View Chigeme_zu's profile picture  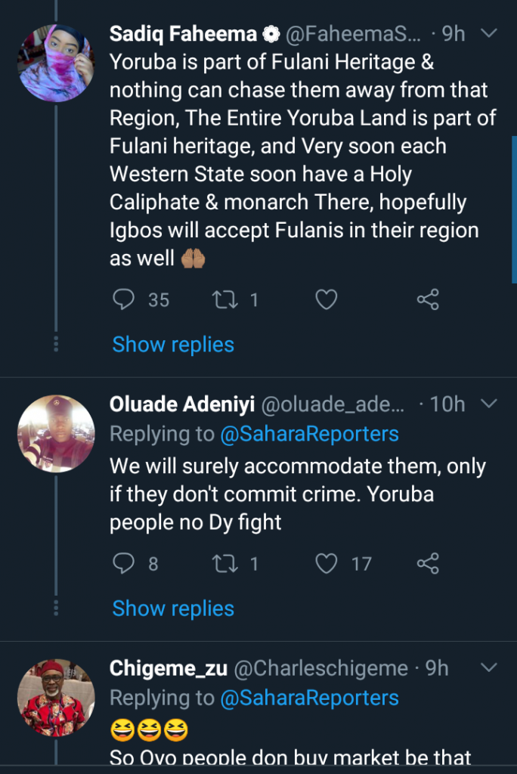(56, 698)
